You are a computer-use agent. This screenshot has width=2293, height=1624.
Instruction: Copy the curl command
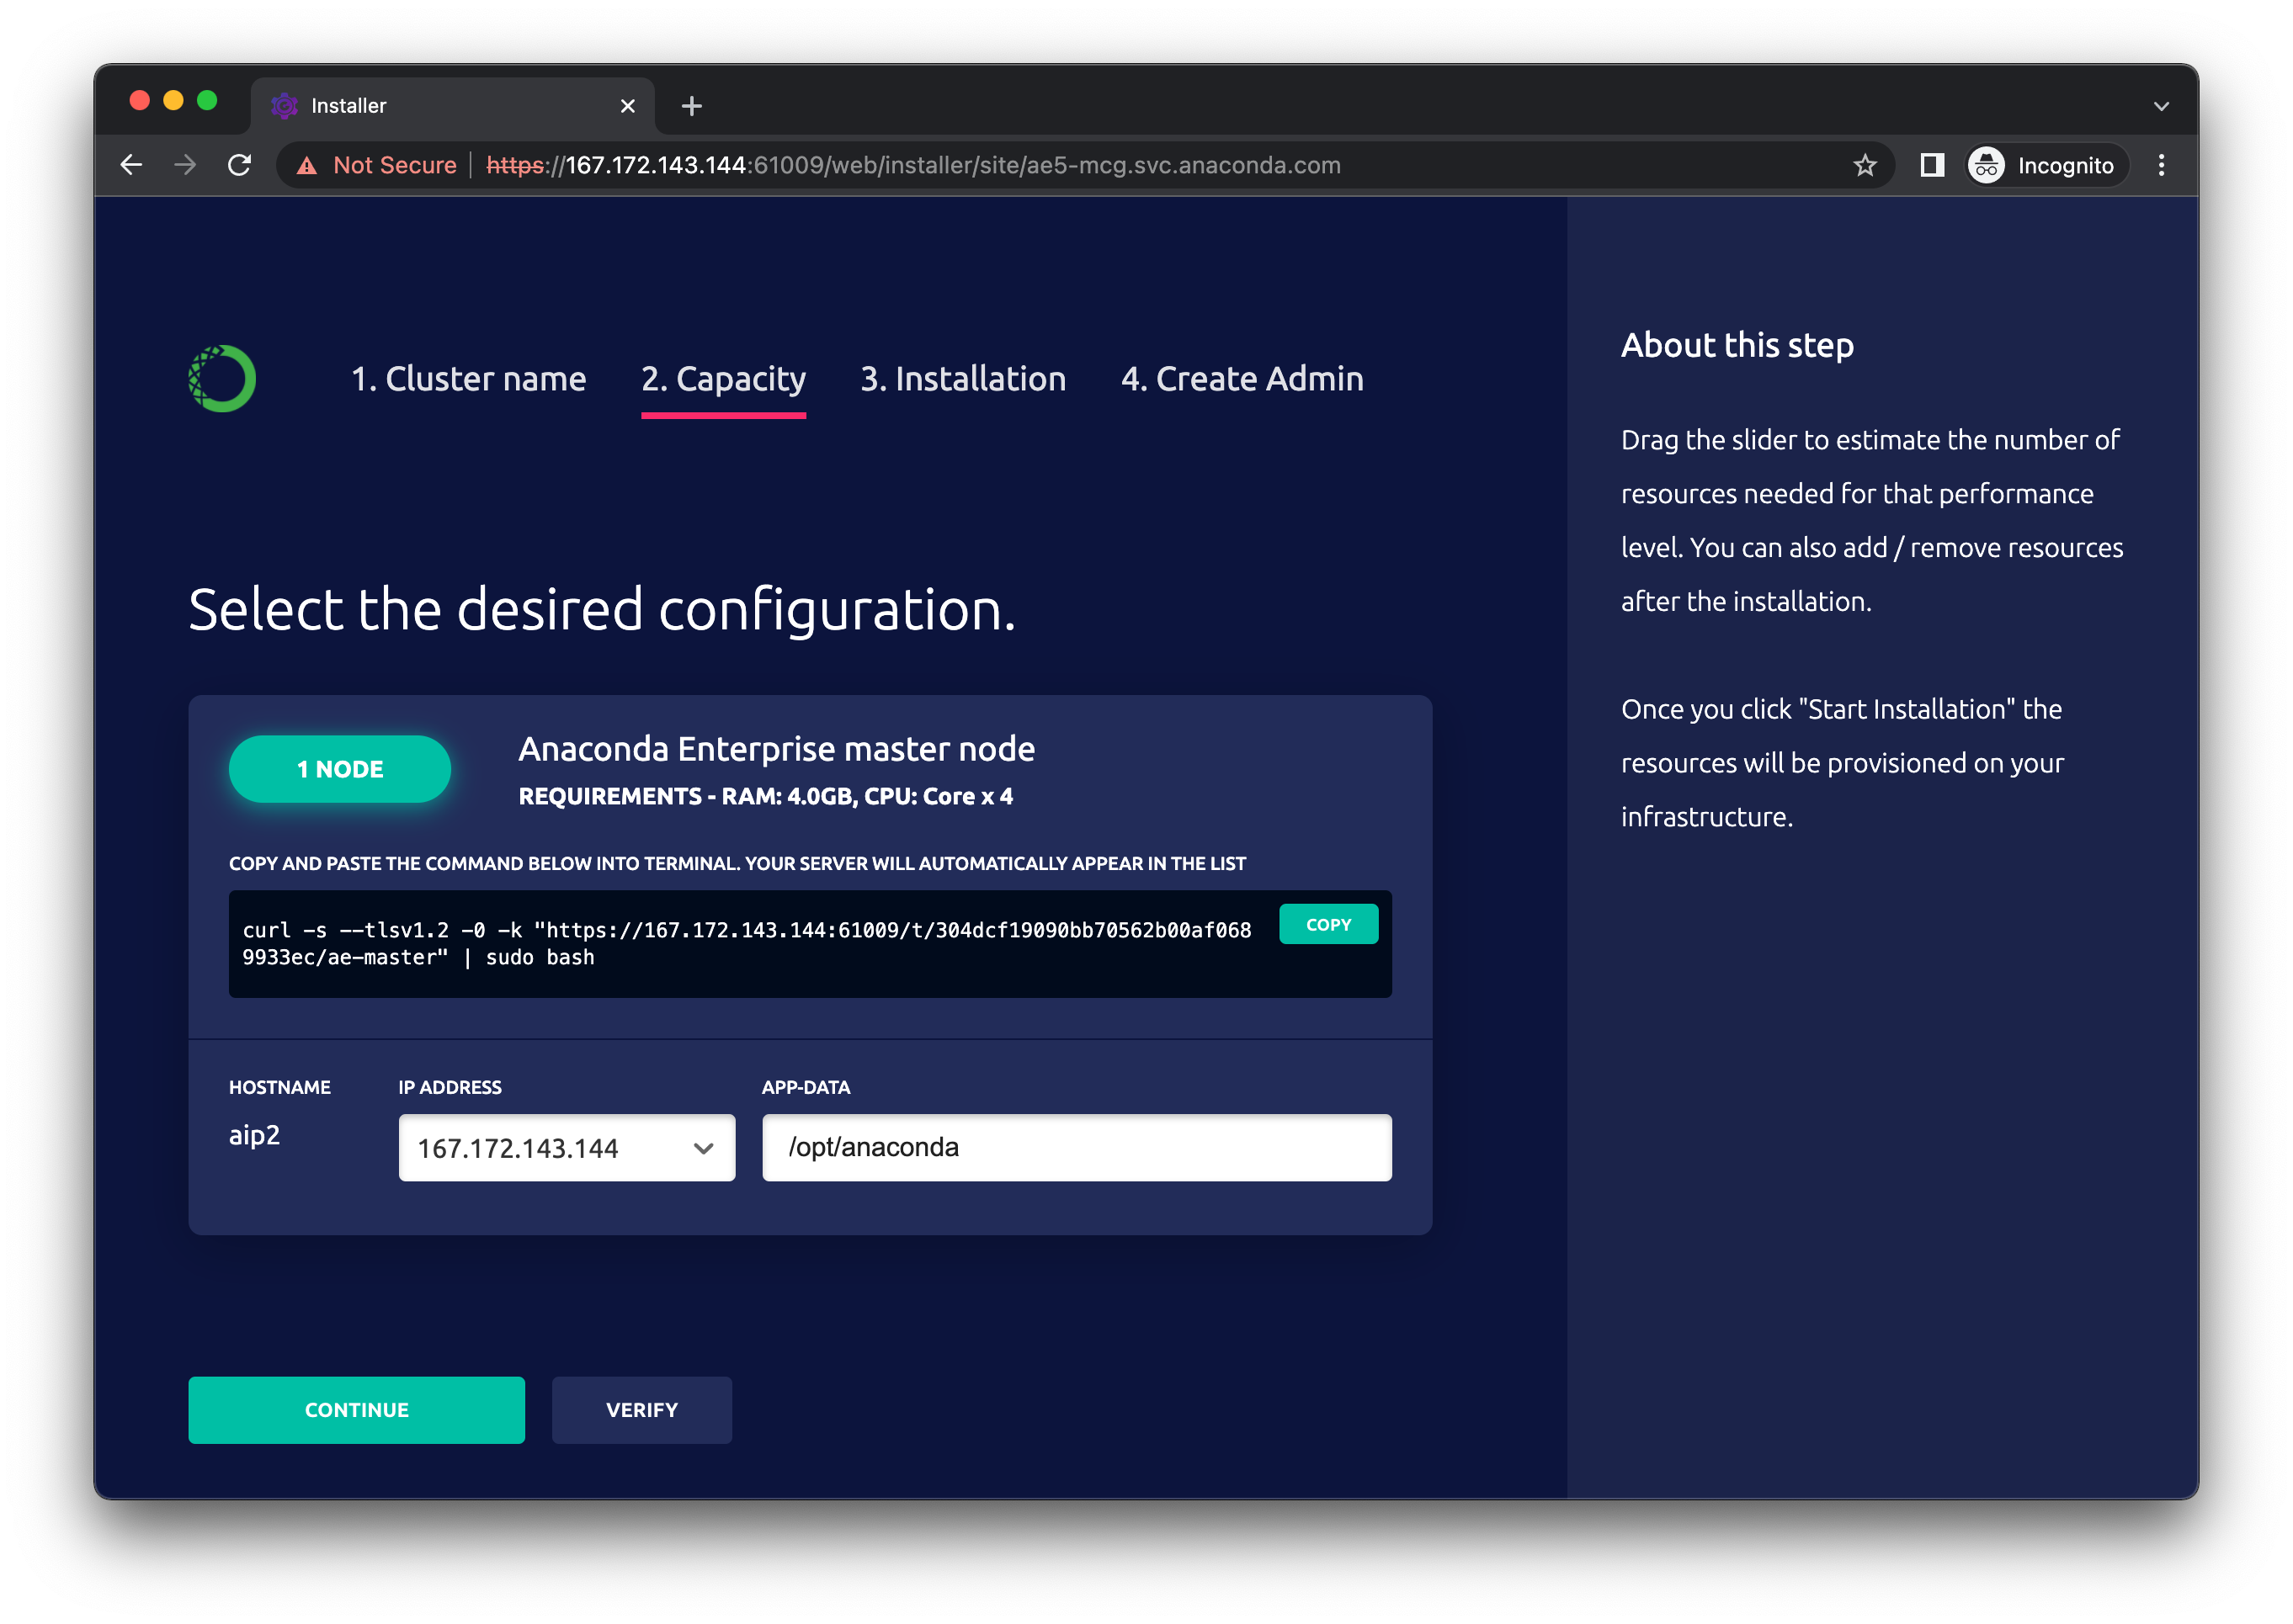1327,925
